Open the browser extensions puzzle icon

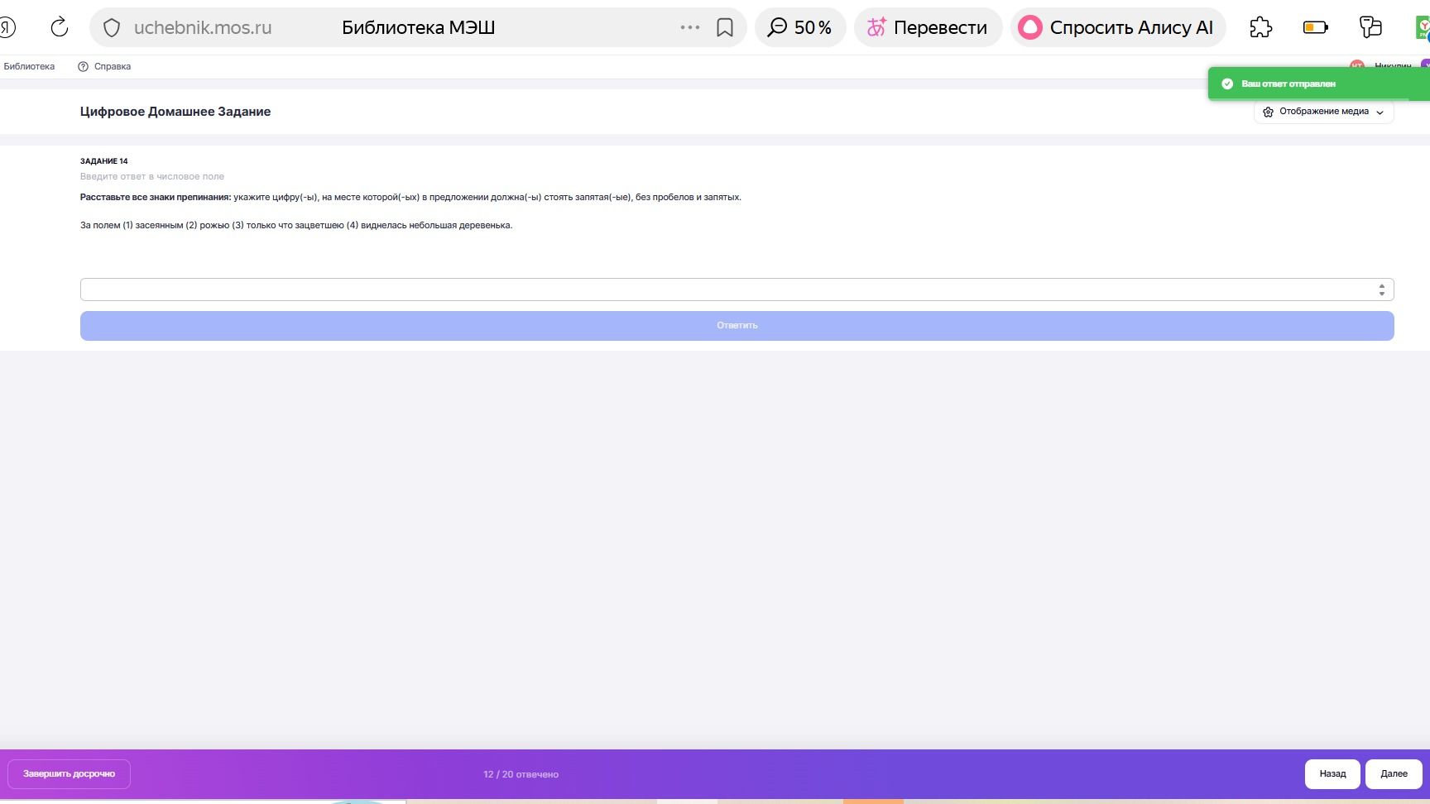1260,27
